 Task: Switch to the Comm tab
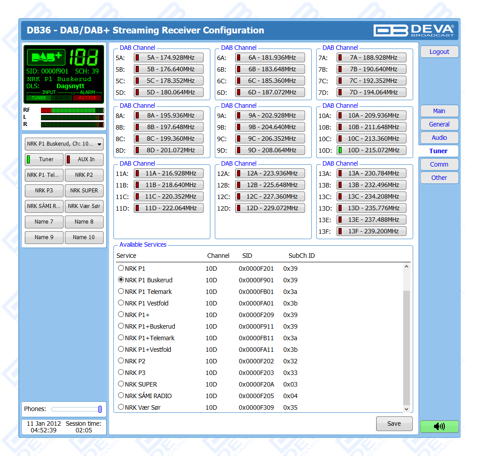point(439,164)
